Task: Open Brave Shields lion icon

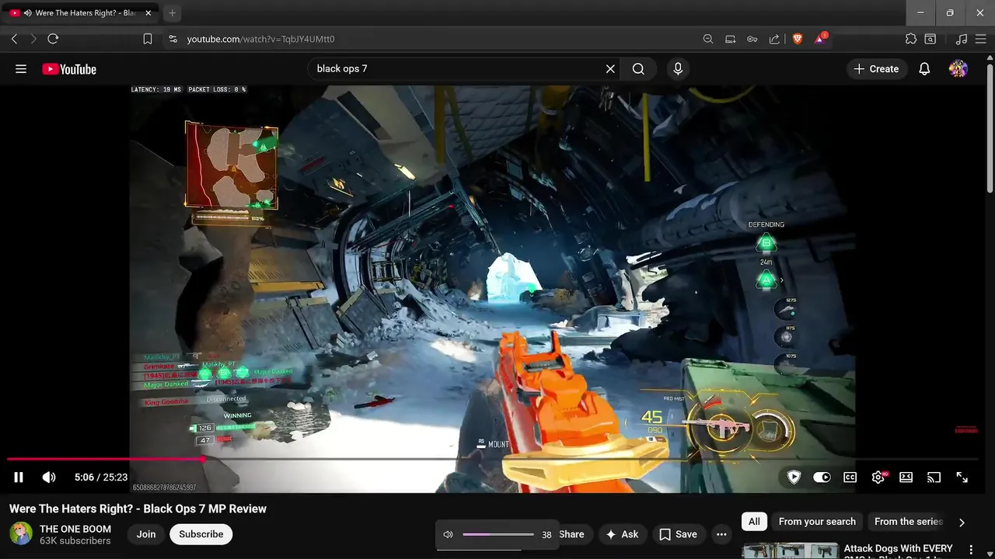Action: pos(798,39)
